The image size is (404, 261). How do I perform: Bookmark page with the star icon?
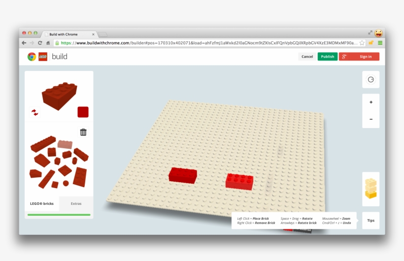coord(362,43)
